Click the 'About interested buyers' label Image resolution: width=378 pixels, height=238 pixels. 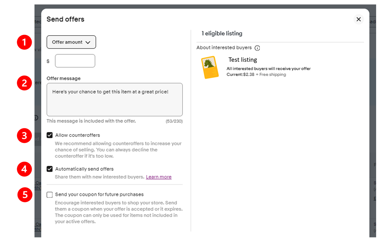pos(224,48)
